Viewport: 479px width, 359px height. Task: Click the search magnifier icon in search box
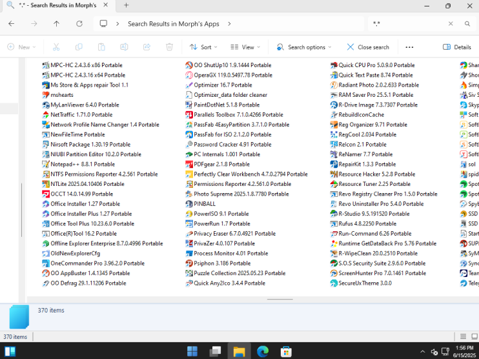click(467, 23)
